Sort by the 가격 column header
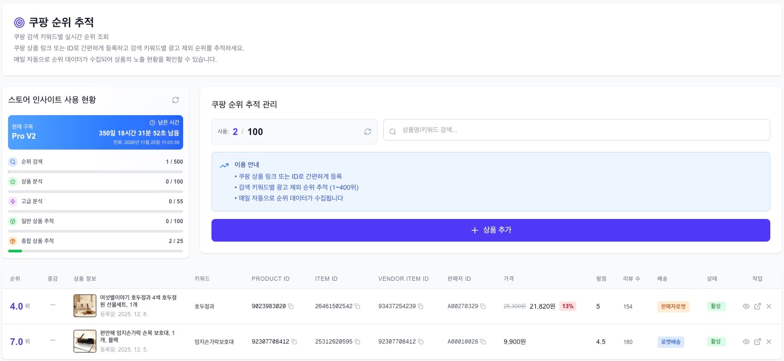The image size is (784, 361). (x=509, y=279)
